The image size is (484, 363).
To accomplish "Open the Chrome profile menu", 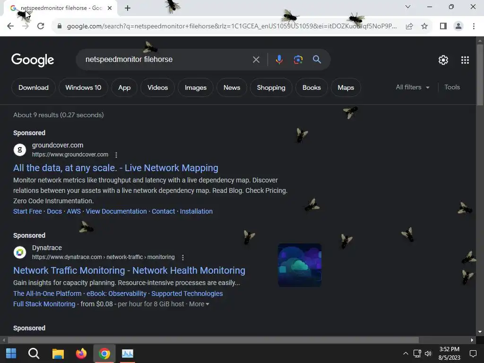I will 458,26.
